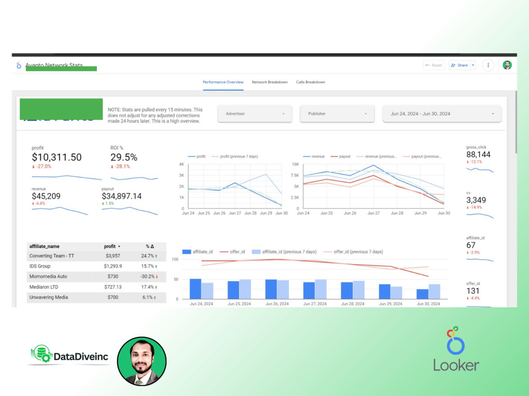Click the Google account avatar in the top right
Viewport: 529px width, 396px height.
point(507,65)
